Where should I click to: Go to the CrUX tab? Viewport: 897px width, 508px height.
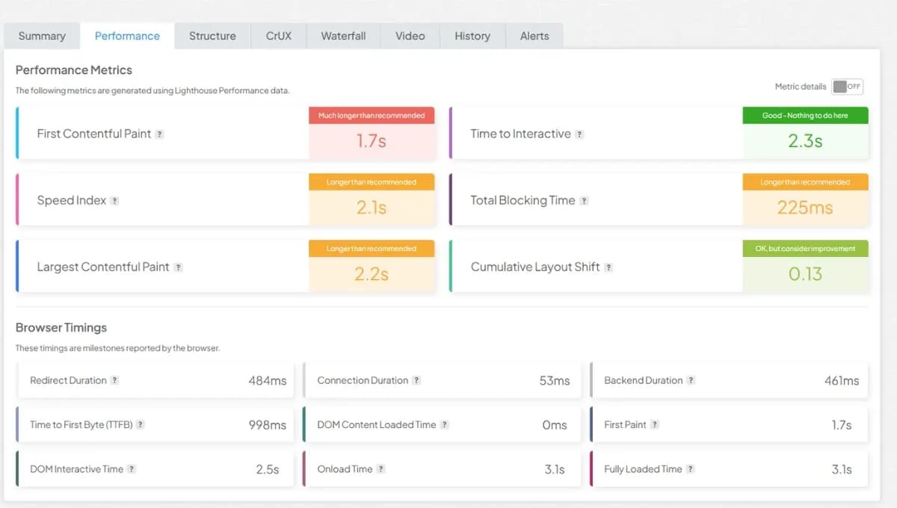pos(279,36)
